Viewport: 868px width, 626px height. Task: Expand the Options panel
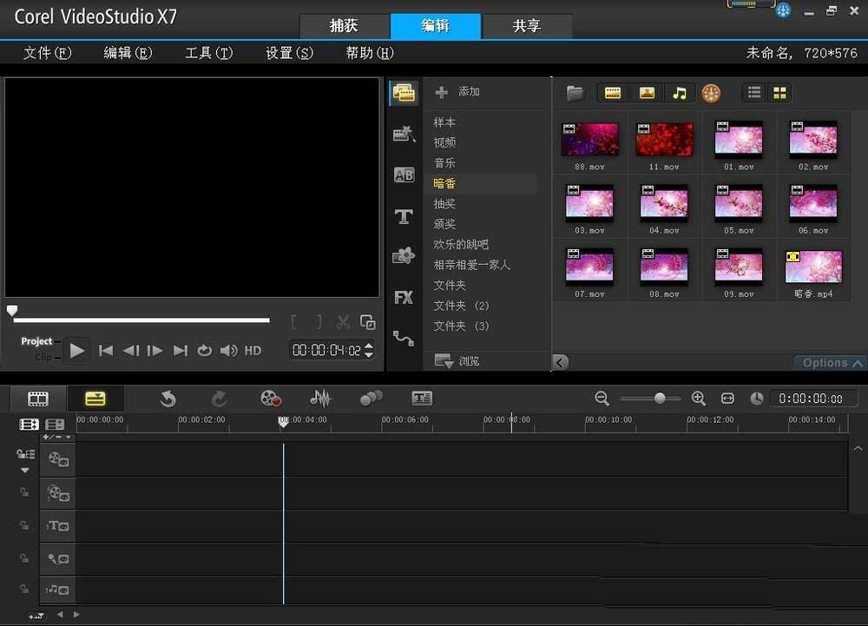[827, 363]
